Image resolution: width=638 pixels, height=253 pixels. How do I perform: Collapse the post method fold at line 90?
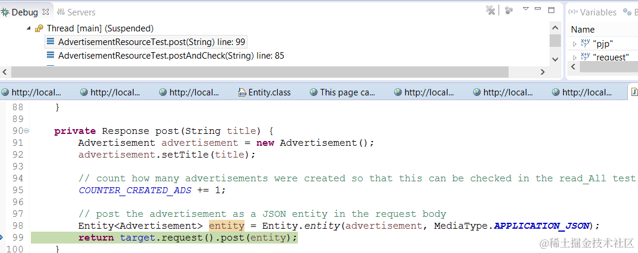point(27,131)
